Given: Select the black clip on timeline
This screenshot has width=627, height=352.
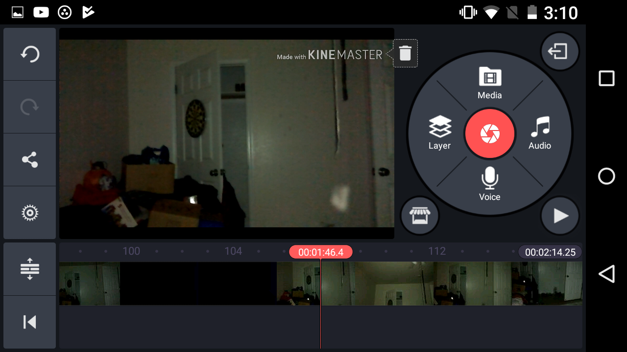Looking at the screenshot, I should [198, 284].
